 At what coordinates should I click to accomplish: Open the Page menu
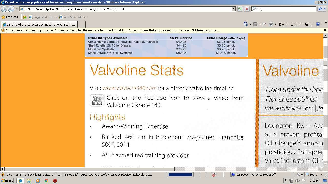(x=283, y=24)
